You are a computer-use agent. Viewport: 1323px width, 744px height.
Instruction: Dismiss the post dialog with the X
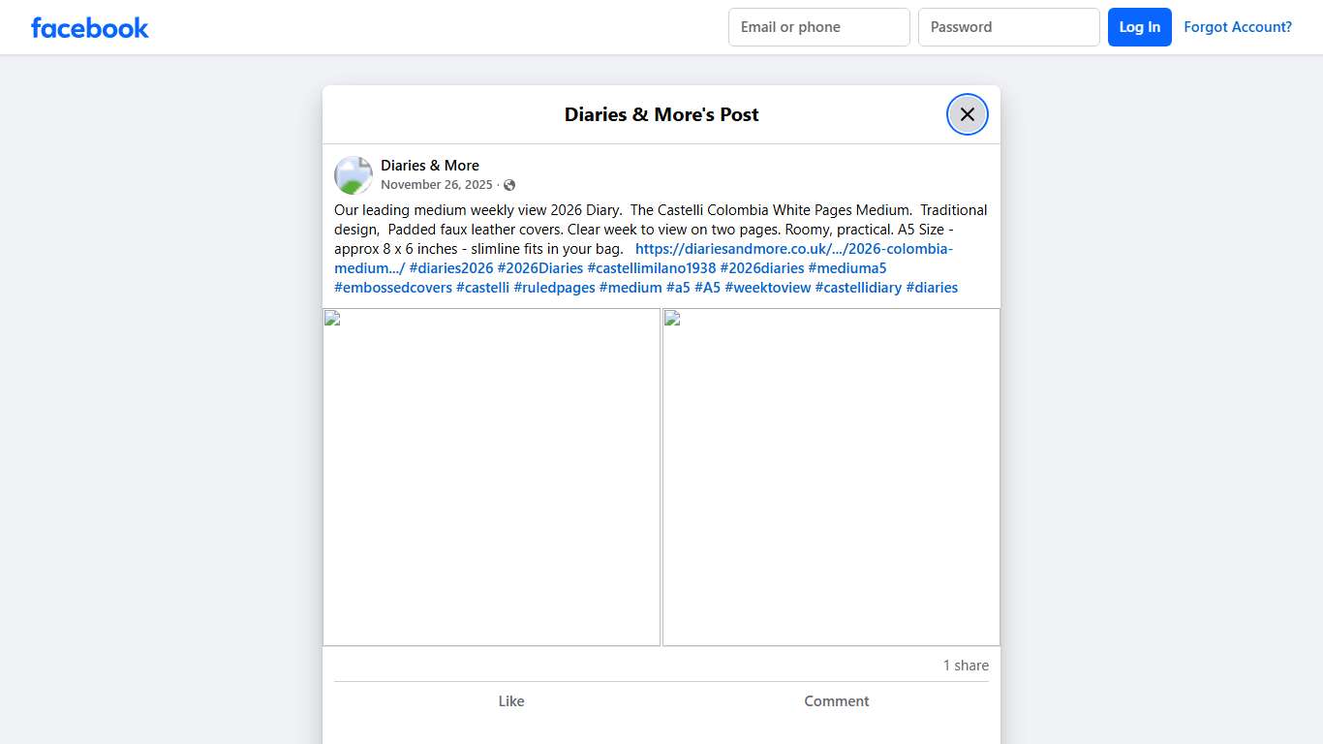(x=967, y=113)
